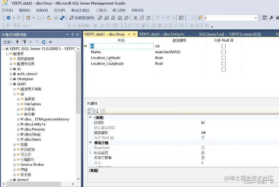Close the dbo.Shop designer tab

tap(134, 34)
